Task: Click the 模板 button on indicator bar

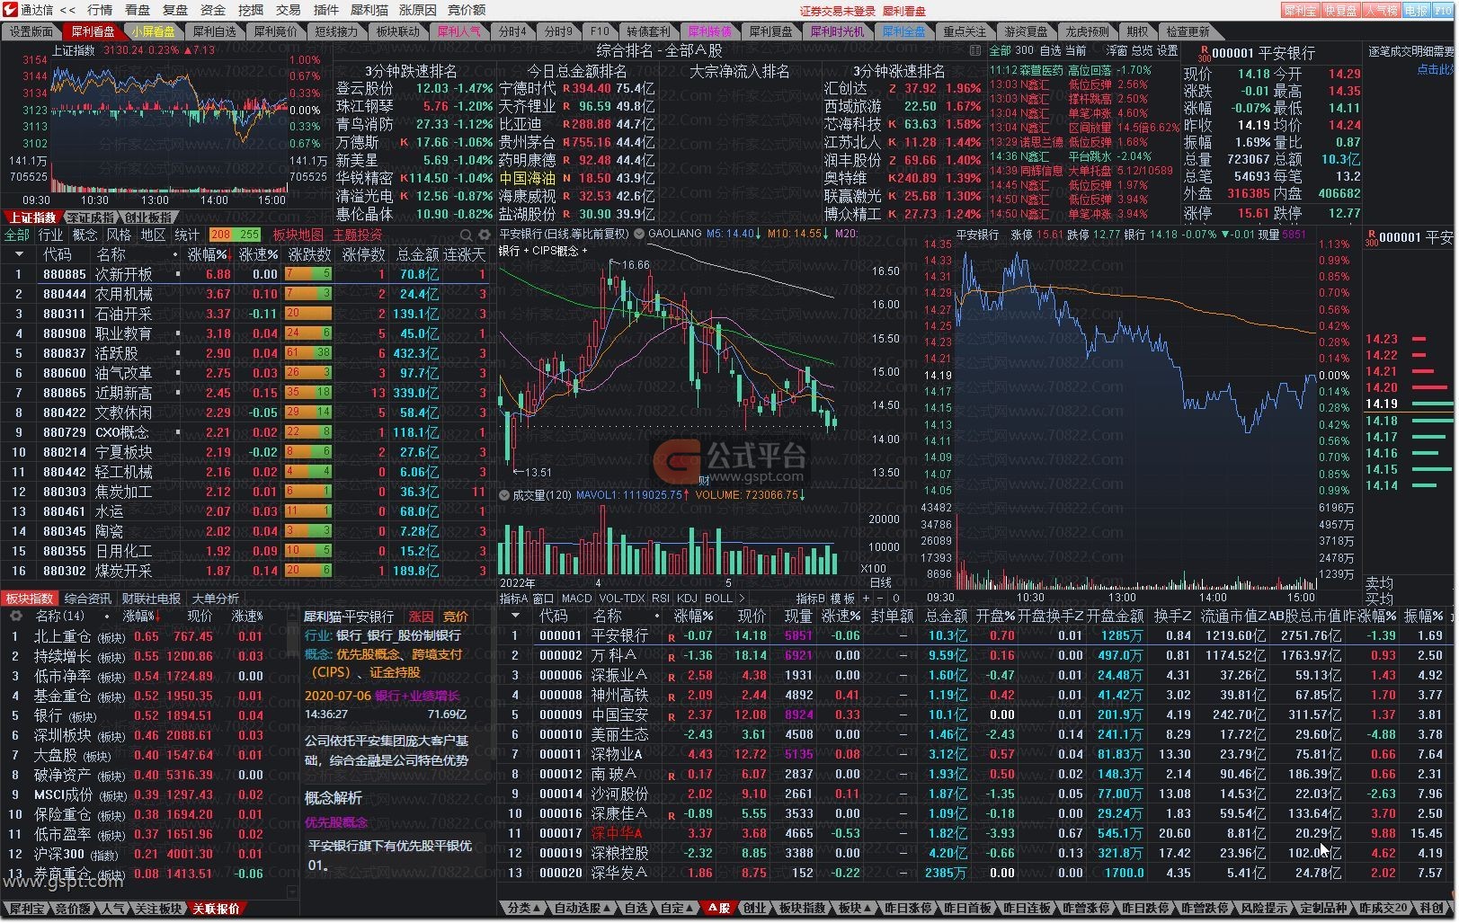Action: 842,599
